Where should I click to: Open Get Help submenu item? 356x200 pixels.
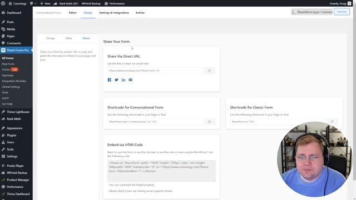point(7,104)
